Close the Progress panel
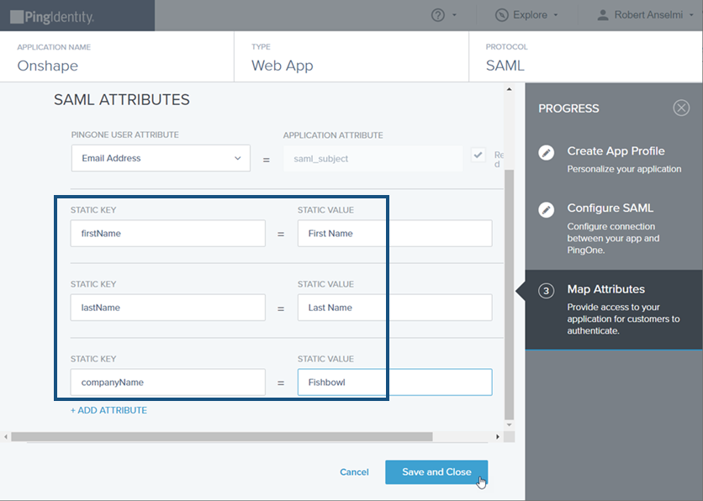703x501 pixels. tap(681, 108)
